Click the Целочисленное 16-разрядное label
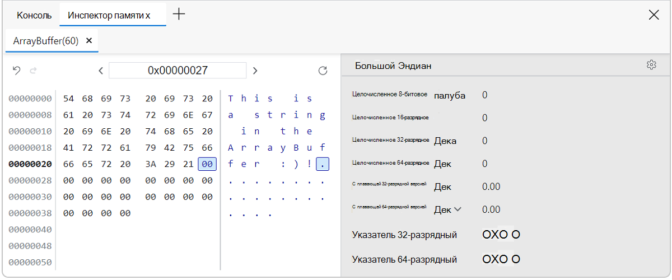This screenshot has height=280, width=672. click(x=391, y=118)
